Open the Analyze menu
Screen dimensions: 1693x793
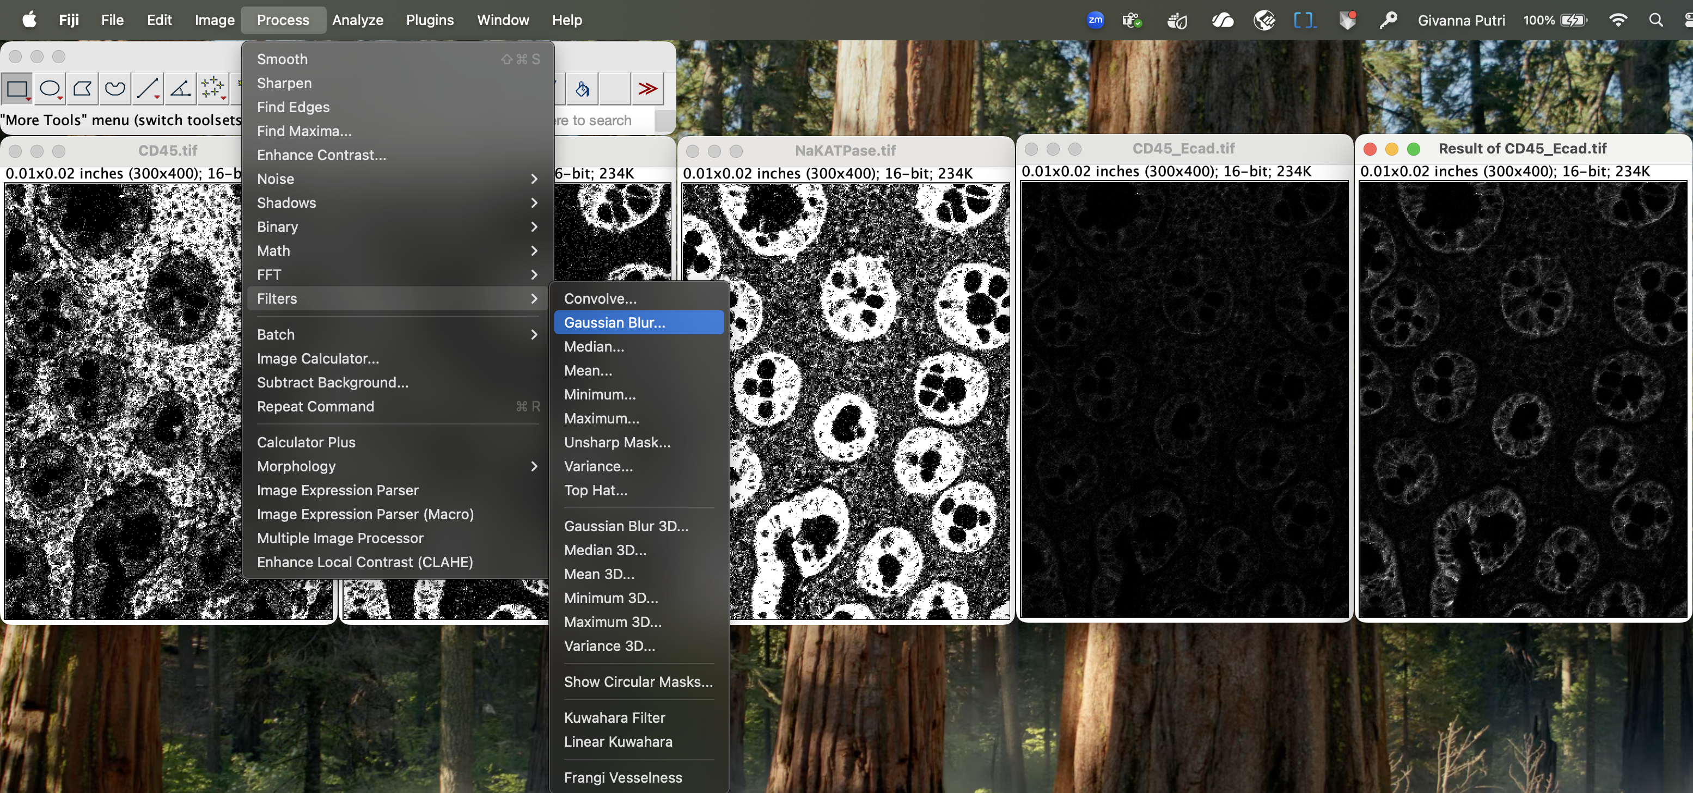point(358,20)
